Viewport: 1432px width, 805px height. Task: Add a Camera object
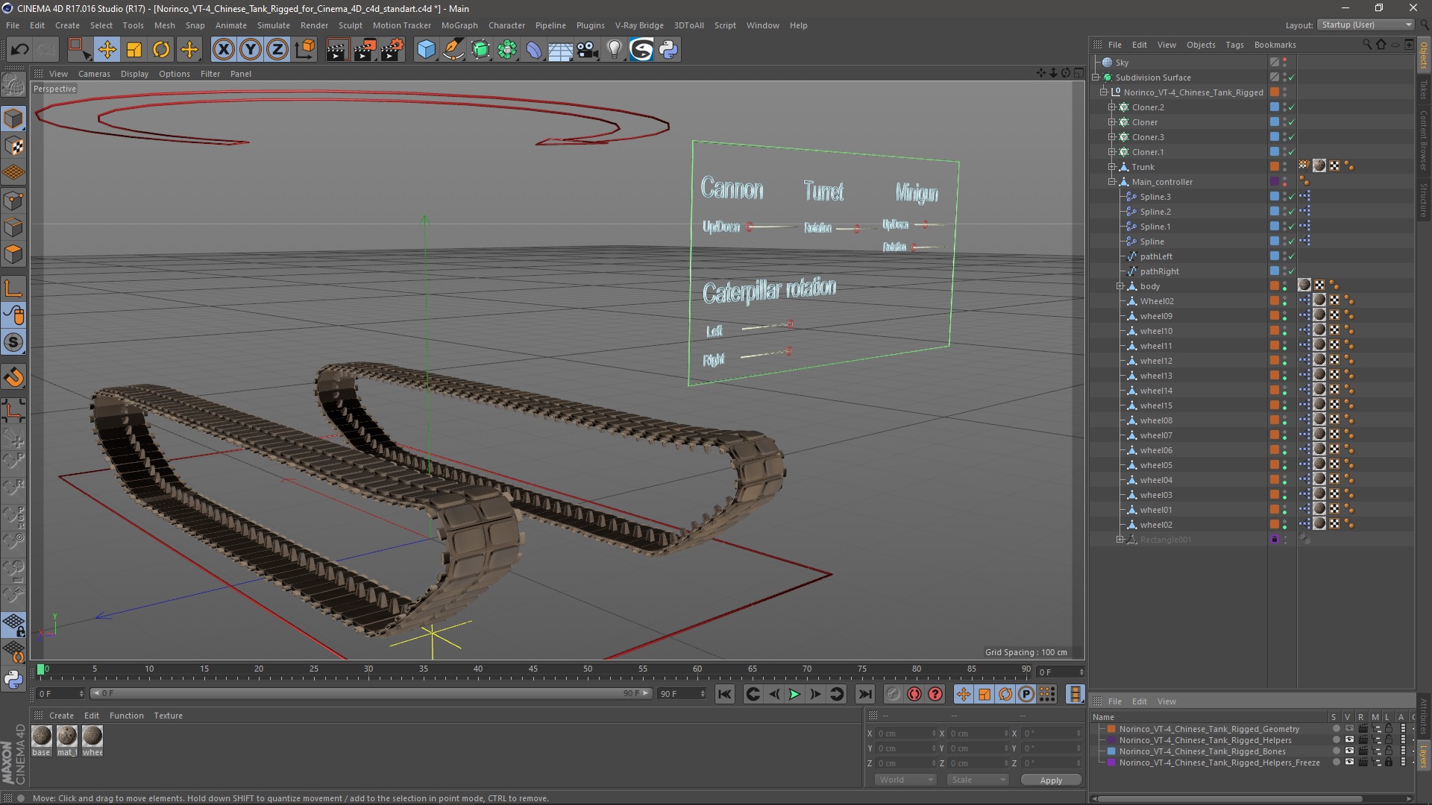[588, 50]
